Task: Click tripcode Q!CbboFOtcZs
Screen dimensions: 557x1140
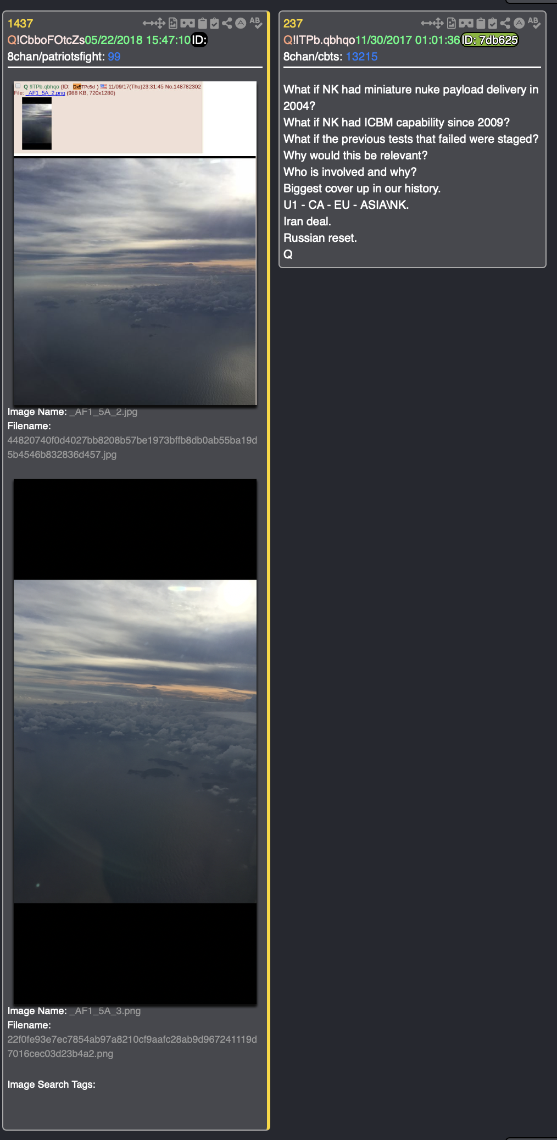Action: click(x=46, y=40)
